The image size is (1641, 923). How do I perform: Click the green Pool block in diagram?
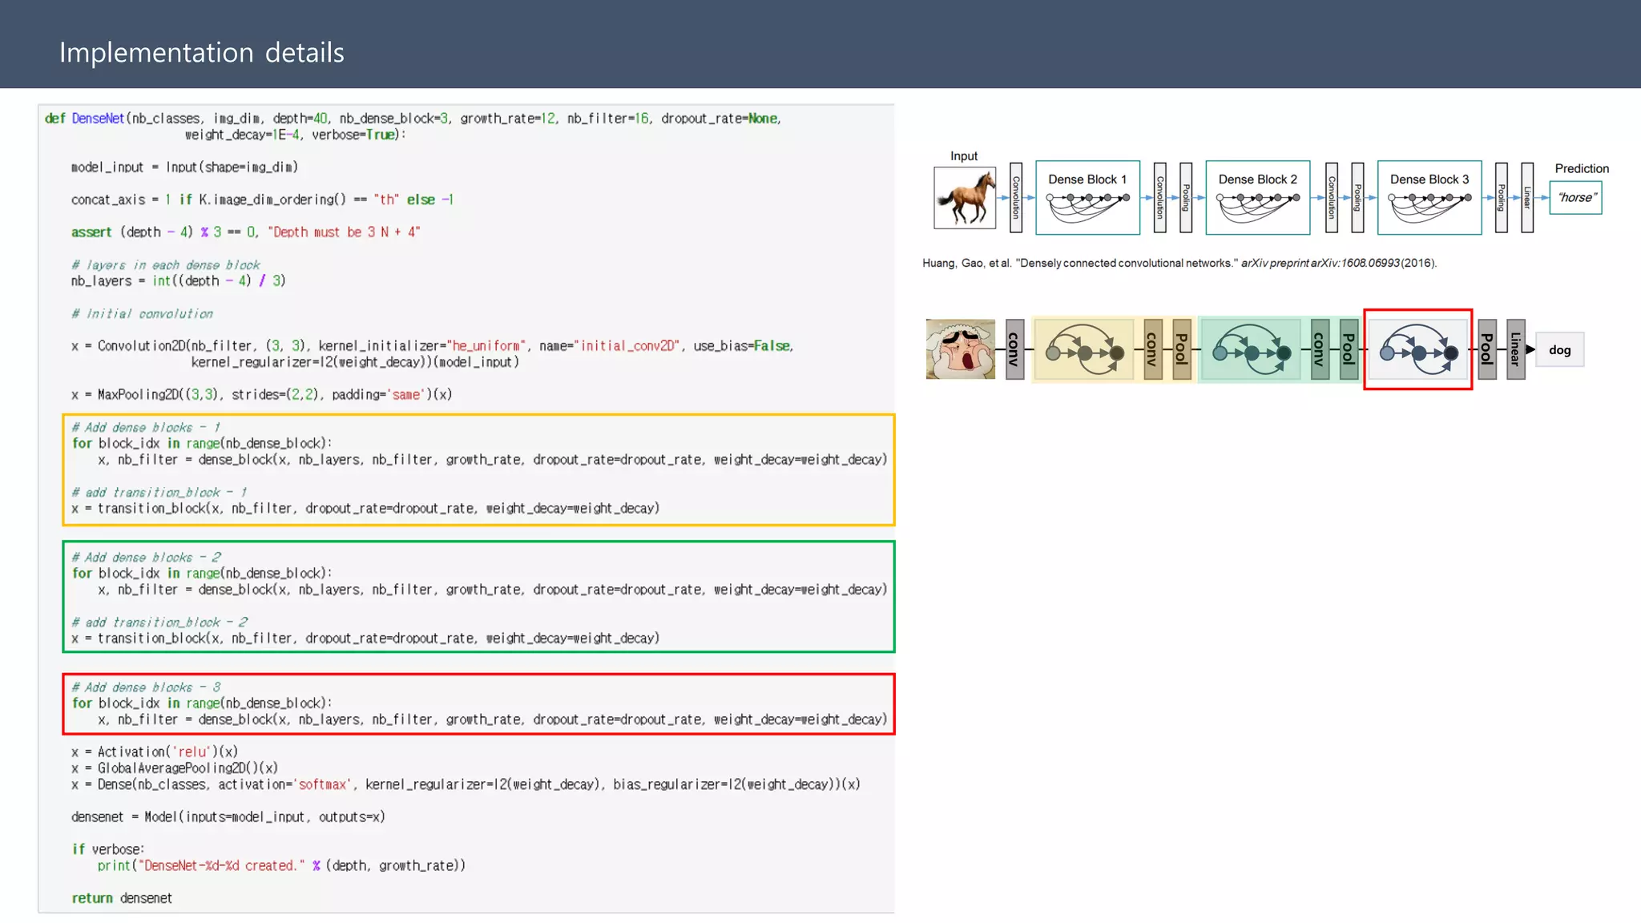[1348, 349]
